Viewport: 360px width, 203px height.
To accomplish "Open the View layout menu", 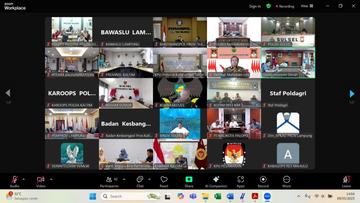I will (307, 6).
